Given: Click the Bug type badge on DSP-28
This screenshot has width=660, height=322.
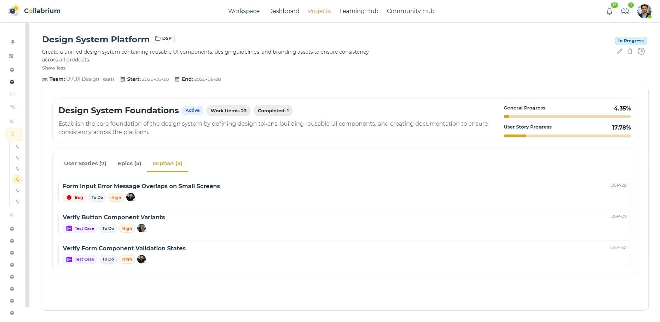Looking at the screenshot, I should click(75, 197).
